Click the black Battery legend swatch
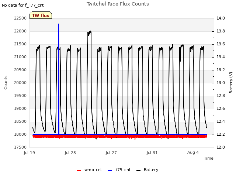 (x=139, y=170)
